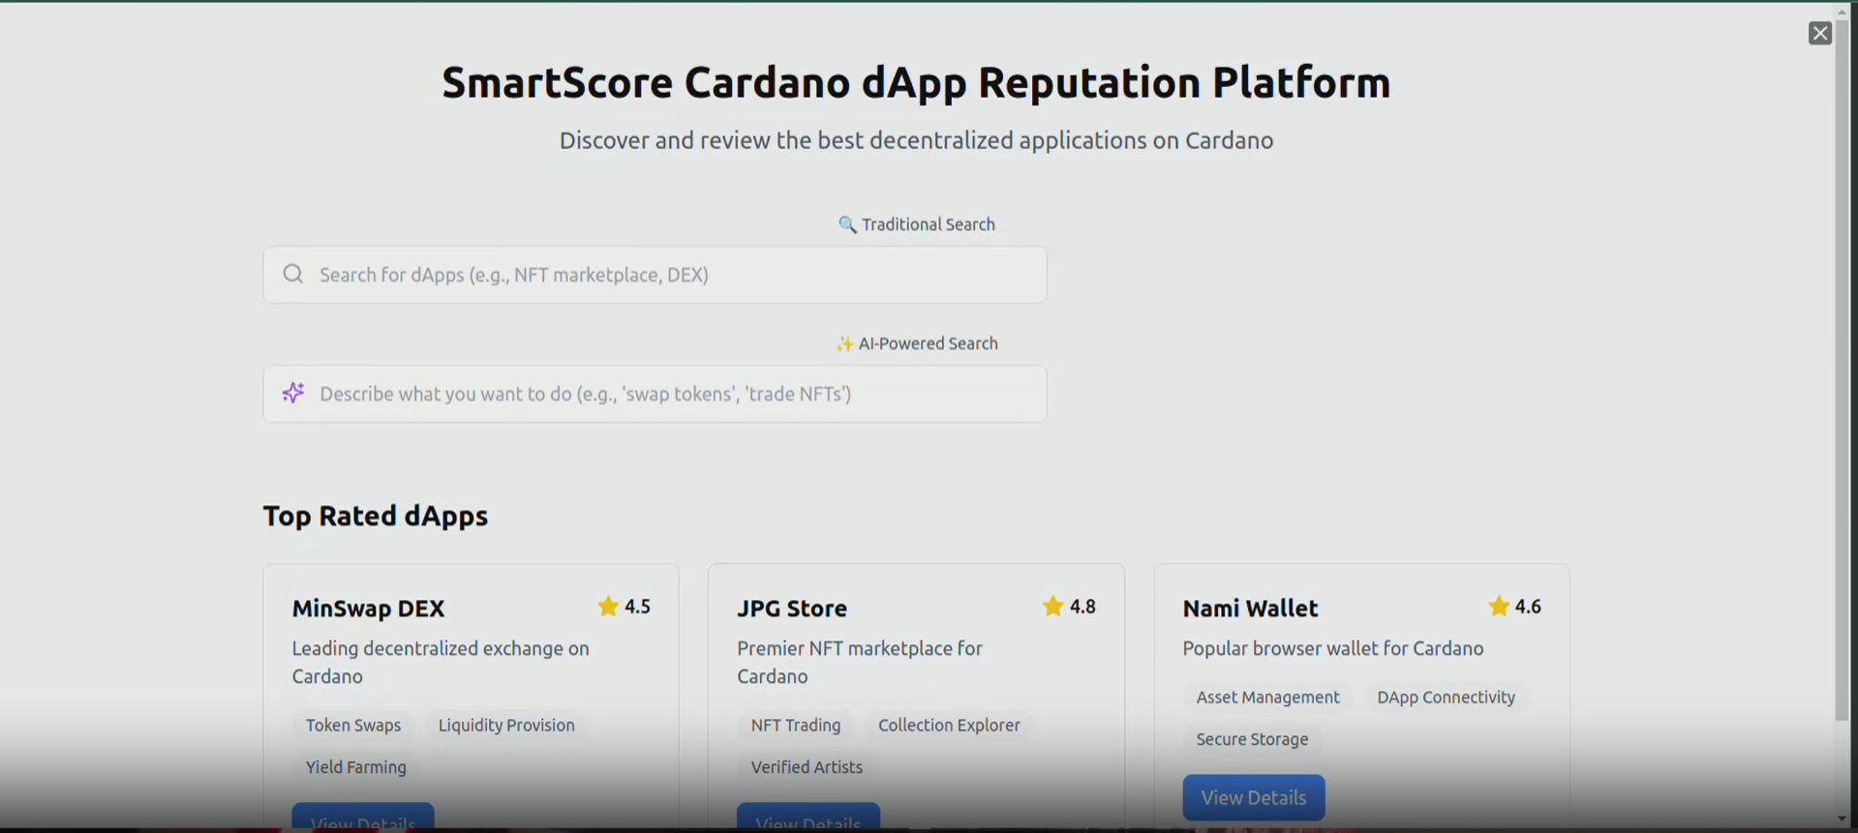Click the scrollbar up arrow
Image resolution: width=1858 pixels, height=833 pixels.
[x=1842, y=13]
